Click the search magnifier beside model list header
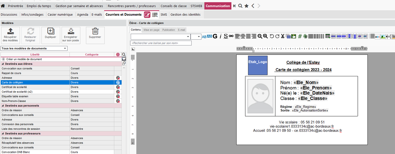Screen dimensions: 395x154 pyautogui.click(x=124, y=54)
